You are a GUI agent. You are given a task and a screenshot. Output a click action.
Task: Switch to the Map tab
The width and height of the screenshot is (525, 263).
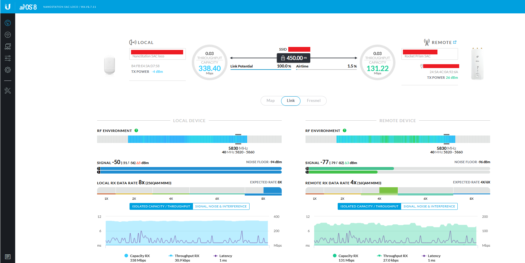coord(271,101)
